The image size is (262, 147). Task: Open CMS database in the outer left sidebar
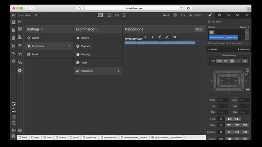point(14,38)
